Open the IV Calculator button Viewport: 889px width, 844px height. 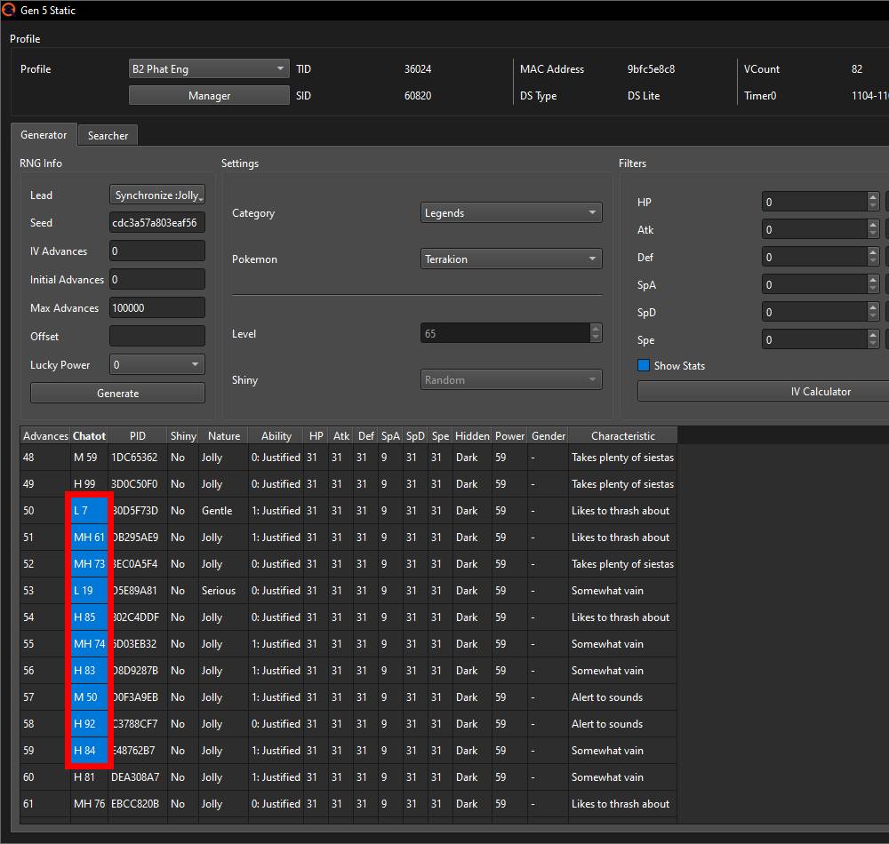763,392
